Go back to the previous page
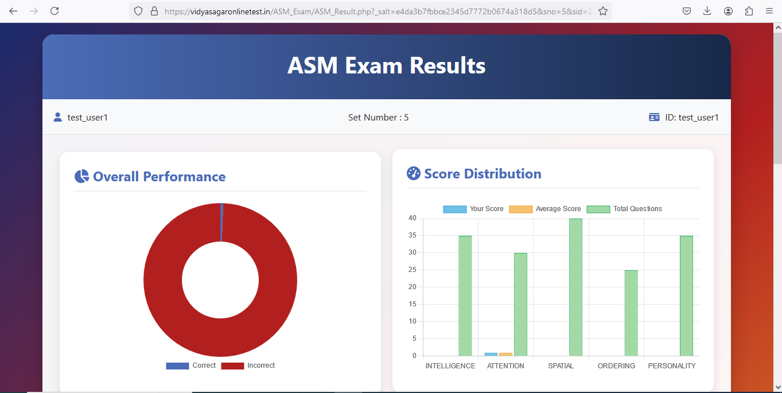Screen dimensions: 782x393 tap(13, 11)
